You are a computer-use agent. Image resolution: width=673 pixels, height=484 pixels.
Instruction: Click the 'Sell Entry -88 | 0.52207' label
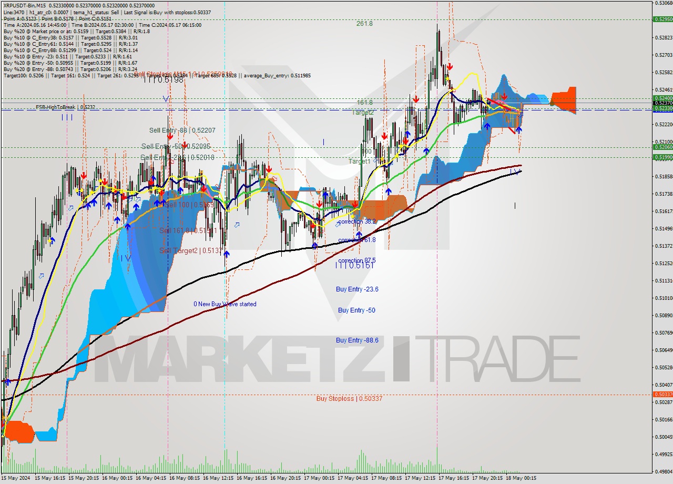point(182,130)
